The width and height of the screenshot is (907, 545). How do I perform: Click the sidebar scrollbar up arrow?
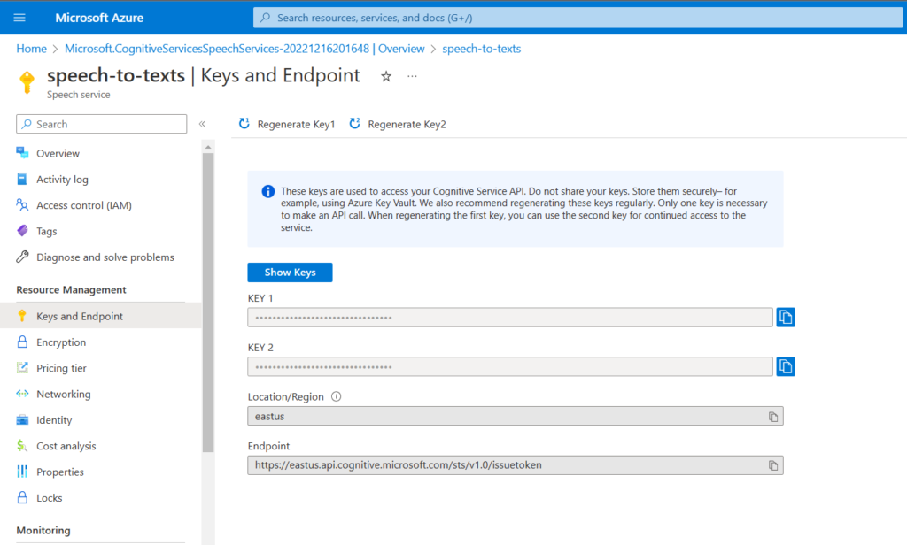[208, 148]
